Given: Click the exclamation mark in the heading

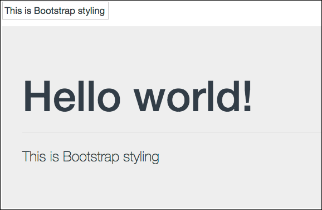Looking at the screenshot, I should 247,96.
